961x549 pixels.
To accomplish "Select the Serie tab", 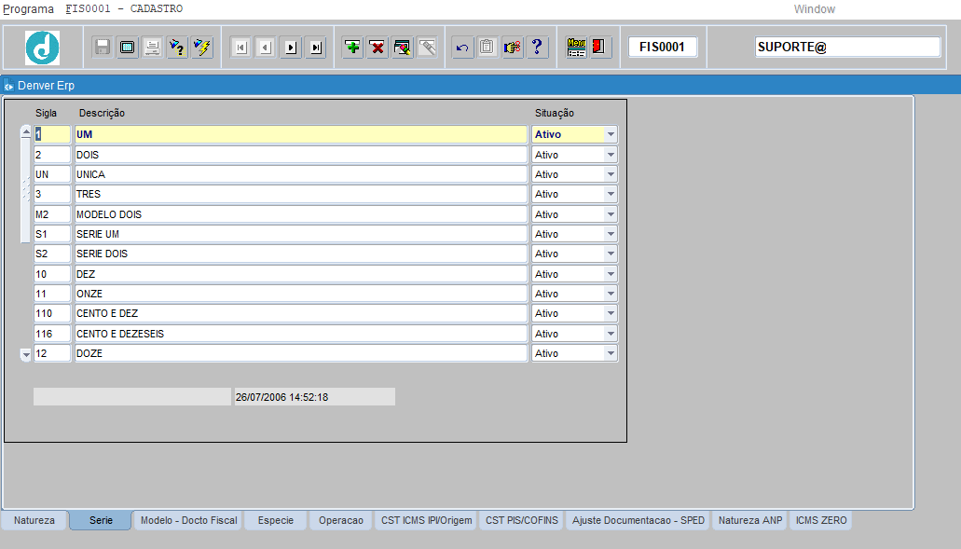I will pyautogui.click(x=101, y=520).
